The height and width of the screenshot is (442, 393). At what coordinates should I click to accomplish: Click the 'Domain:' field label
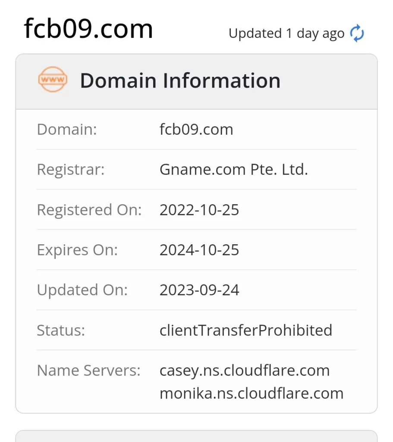pos(67,129)
